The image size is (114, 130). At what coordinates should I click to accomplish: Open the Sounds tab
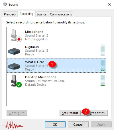coord(42,14)
